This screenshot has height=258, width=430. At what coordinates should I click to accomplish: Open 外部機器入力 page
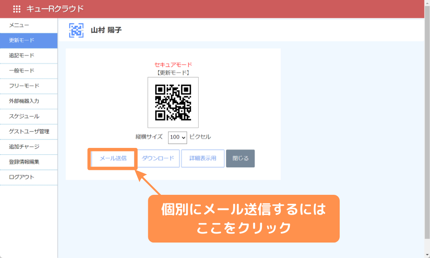[28, 101]
